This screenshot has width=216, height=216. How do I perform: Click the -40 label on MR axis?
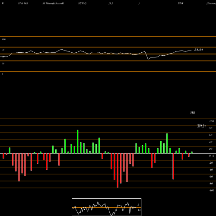click(x=211, y=170)
